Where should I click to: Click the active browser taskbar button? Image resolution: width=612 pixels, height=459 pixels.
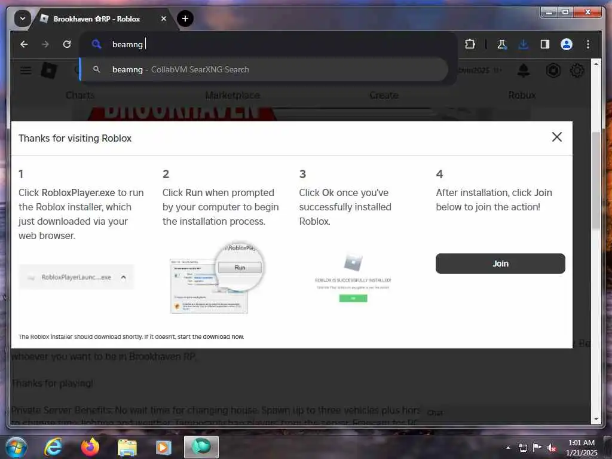(x=201, y=447)
